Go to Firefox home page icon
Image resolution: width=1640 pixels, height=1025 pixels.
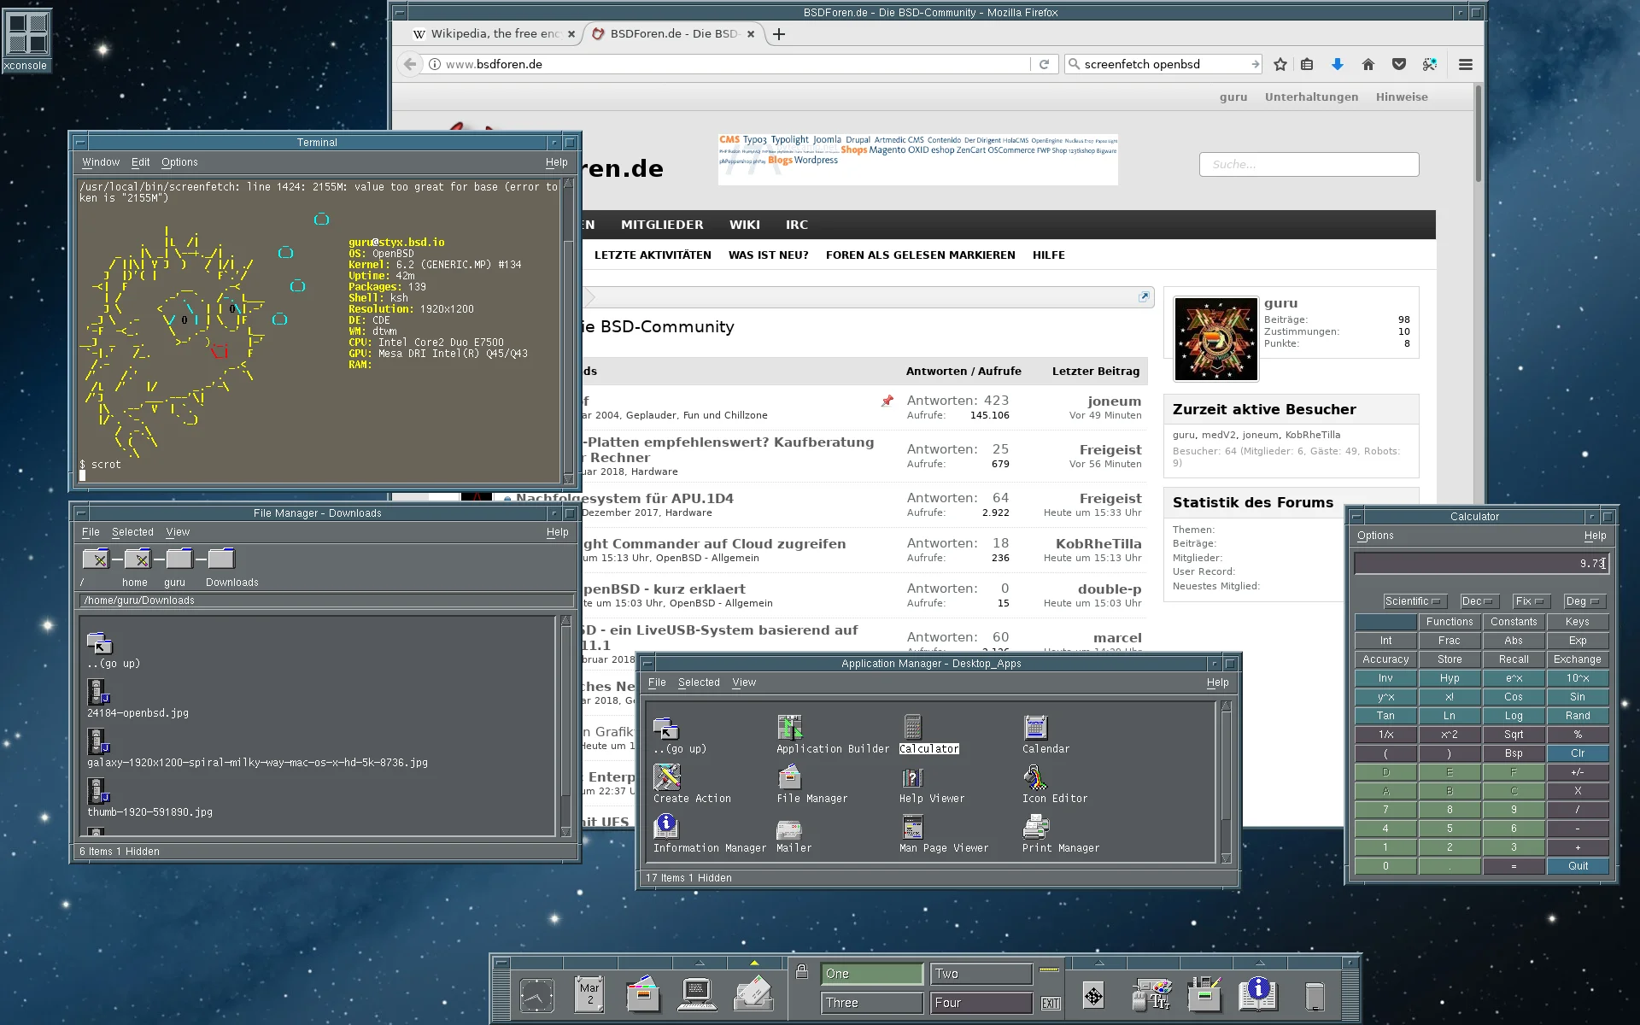[x=1368, y=64]
